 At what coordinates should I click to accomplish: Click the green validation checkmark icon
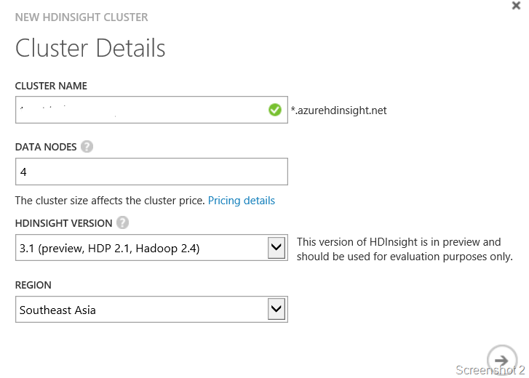[275, 110]
